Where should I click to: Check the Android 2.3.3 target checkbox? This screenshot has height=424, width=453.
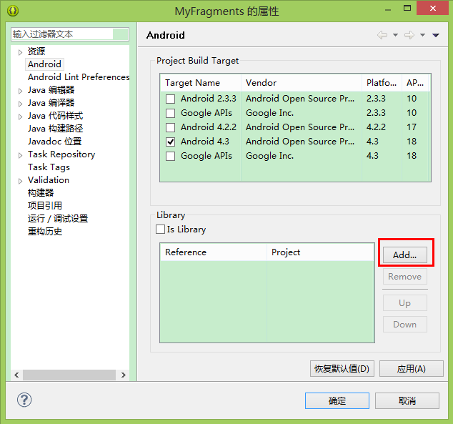pos(171,99)
